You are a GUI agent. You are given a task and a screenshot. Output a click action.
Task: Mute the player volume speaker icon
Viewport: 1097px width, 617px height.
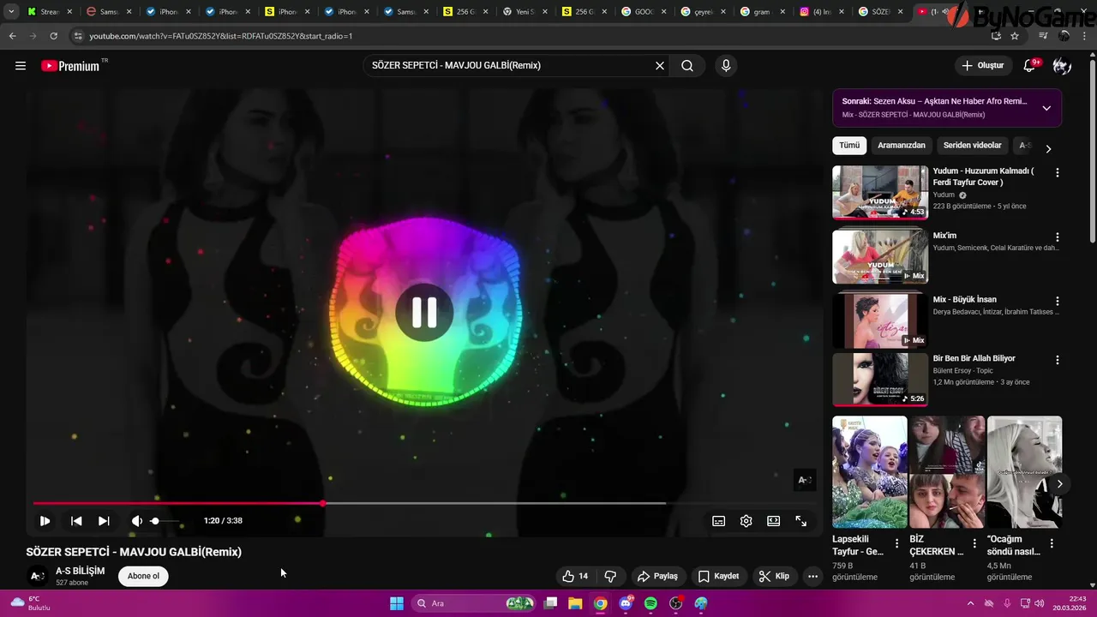click(x=136, y=521)
